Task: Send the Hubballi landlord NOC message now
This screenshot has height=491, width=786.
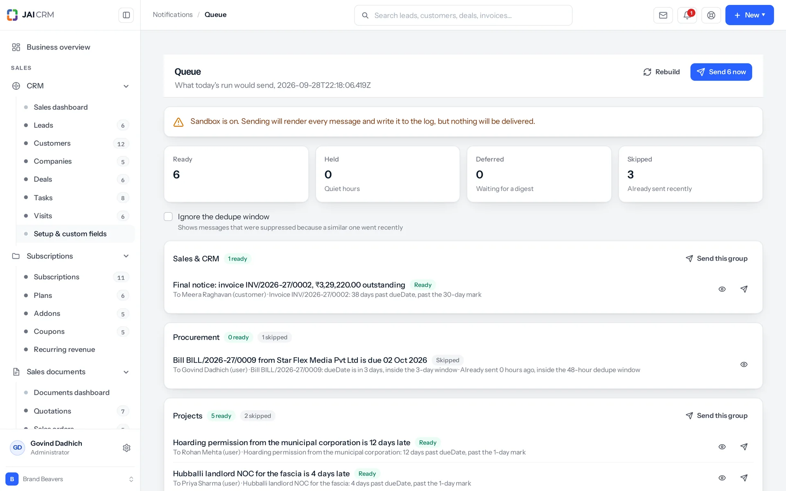Action: 744,478
